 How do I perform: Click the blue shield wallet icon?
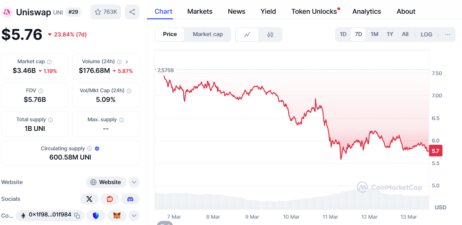coord(96,215)
